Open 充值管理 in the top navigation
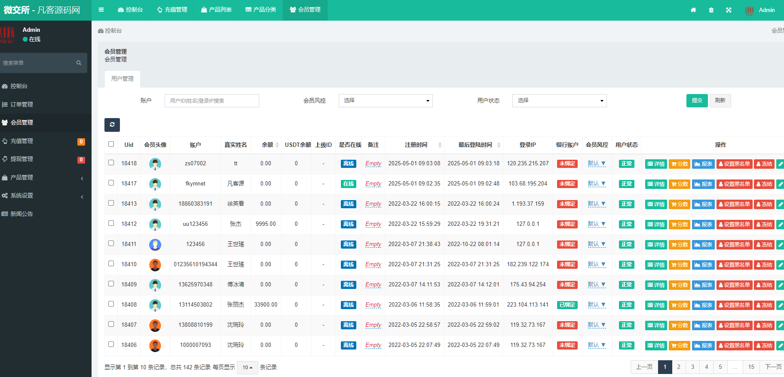This screenshot has width=784, height=377. point(172,10)
